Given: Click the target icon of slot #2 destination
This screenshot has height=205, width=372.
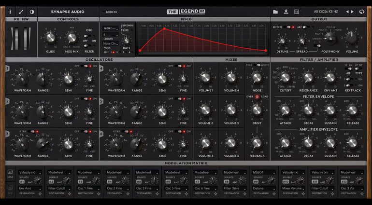Looking at the screenshot, I should point(70,193).
